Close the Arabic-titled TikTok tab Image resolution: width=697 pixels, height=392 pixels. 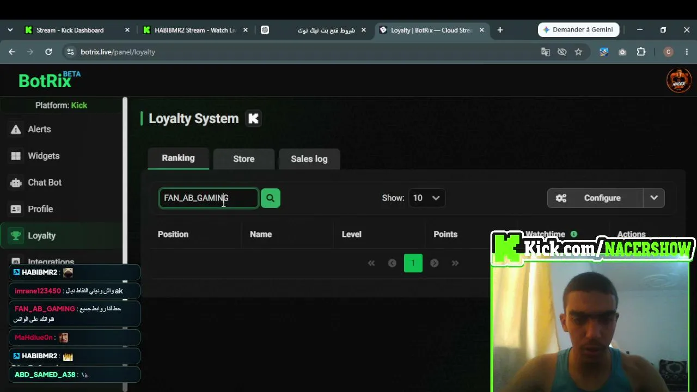[364, 30]
